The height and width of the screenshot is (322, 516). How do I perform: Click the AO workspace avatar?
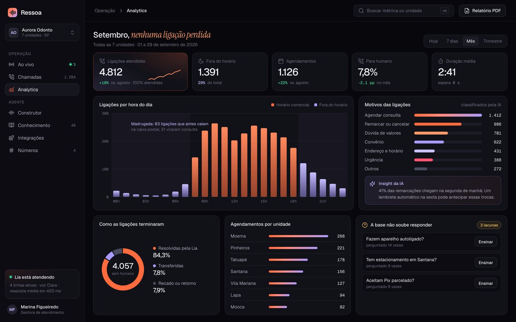[x=14, y=33]
